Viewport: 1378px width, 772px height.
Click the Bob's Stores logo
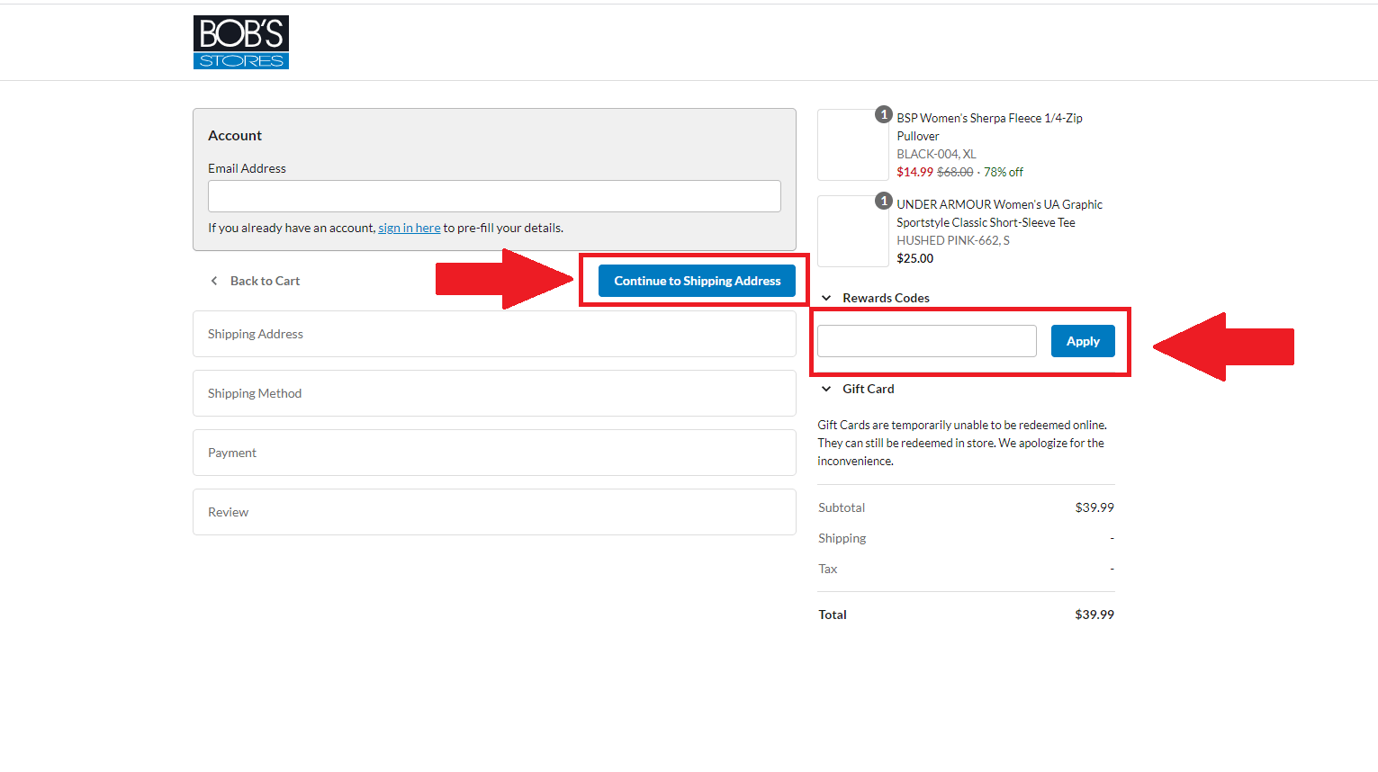coord(240,42)
